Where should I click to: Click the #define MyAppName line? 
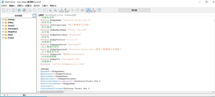pos(66,20)
